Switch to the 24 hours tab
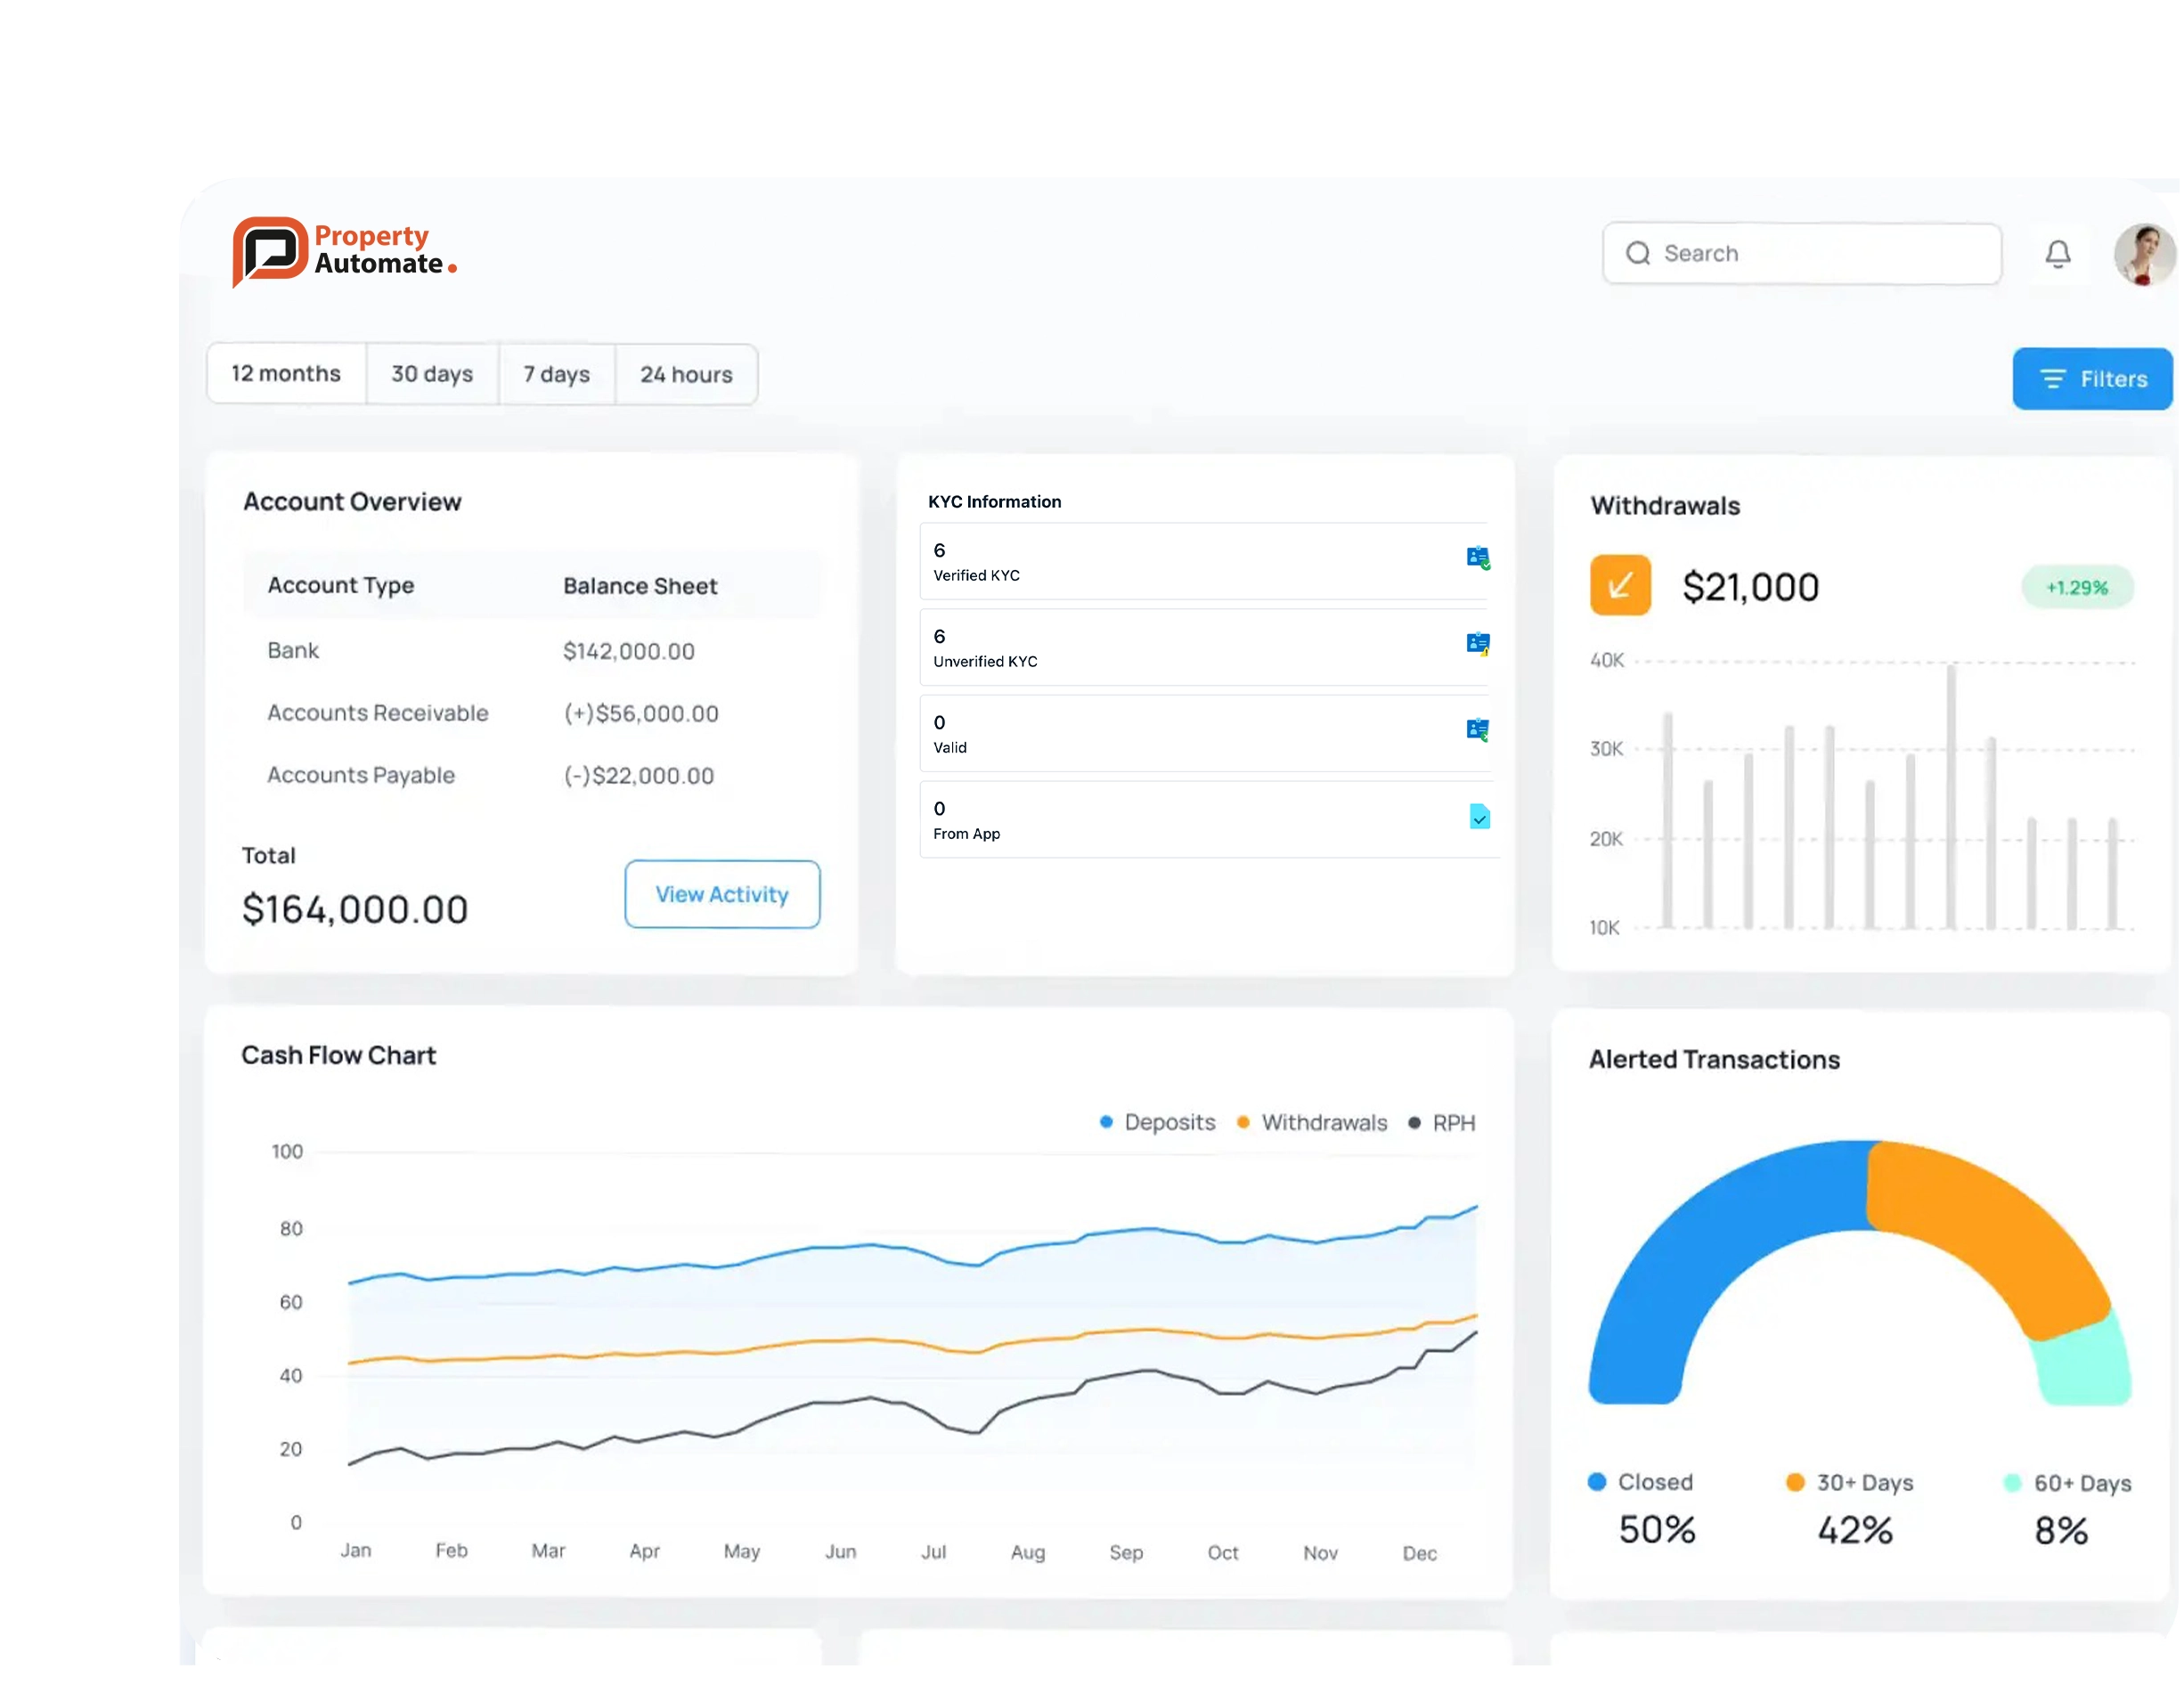This screenshot has height=1685, width=2184. pos(687,374)
